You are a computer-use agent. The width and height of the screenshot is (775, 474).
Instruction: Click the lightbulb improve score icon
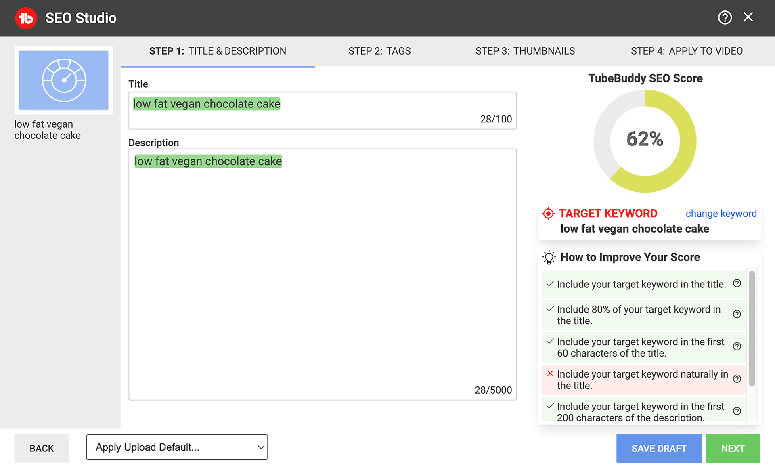click(x=549, y=257)
